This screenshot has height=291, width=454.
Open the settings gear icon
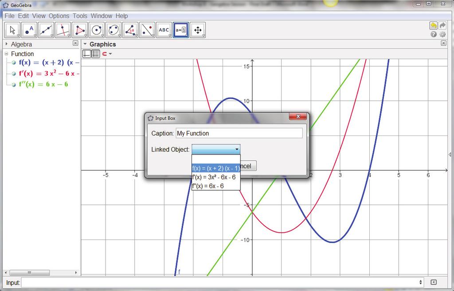pos(442,35)
